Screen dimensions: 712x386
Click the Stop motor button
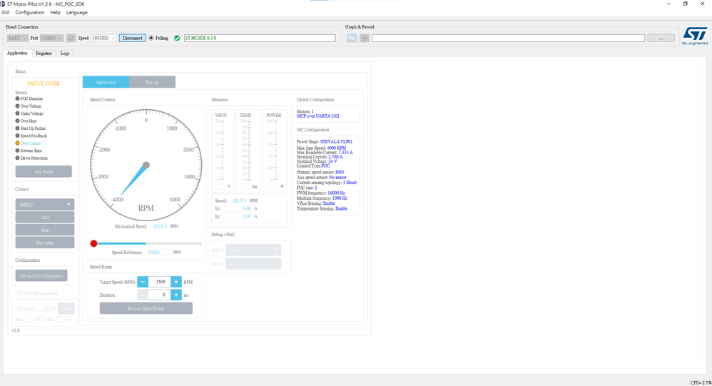click(44, 230)
